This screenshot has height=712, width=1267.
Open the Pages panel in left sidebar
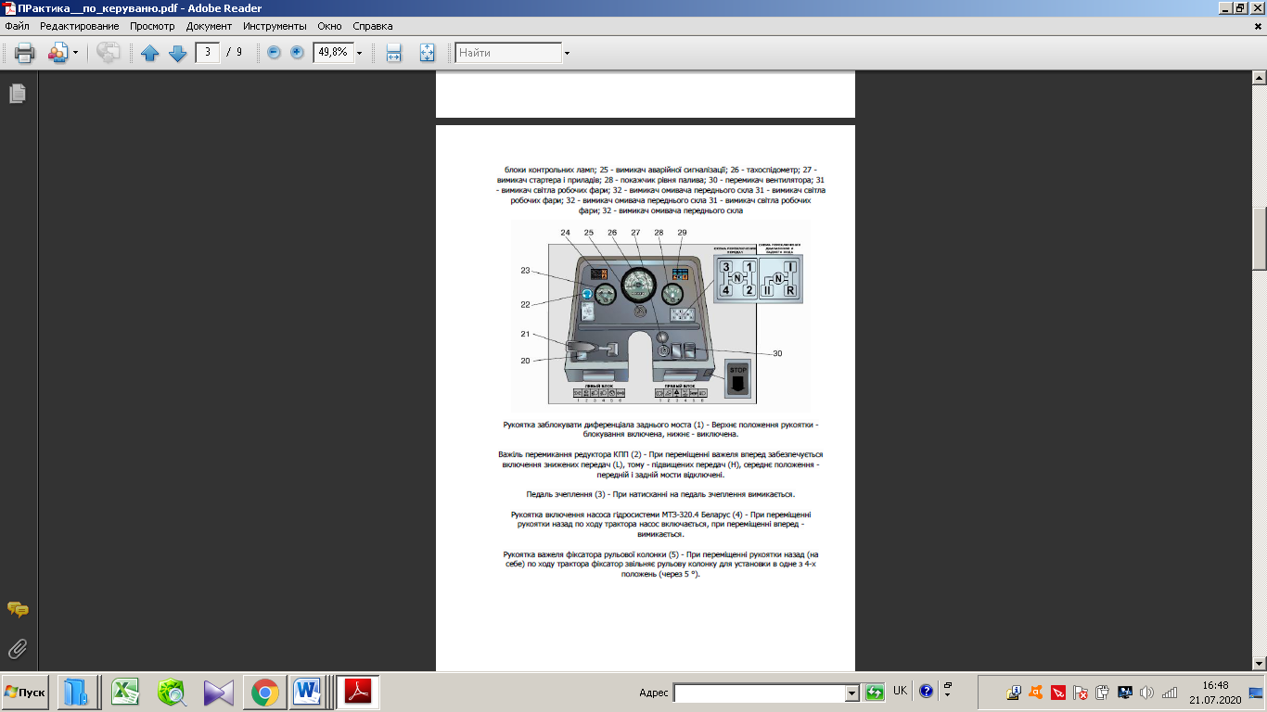point(18,94)
